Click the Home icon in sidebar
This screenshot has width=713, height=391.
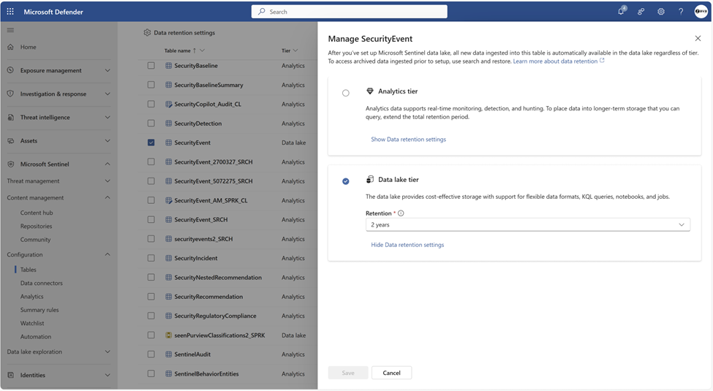(x=10, y=47)
